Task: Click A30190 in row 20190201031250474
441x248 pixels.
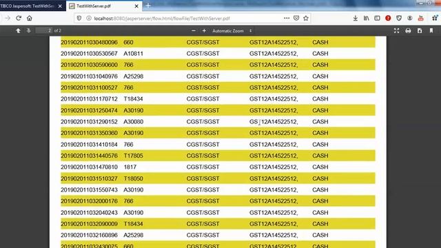Action: pos(133,110)
